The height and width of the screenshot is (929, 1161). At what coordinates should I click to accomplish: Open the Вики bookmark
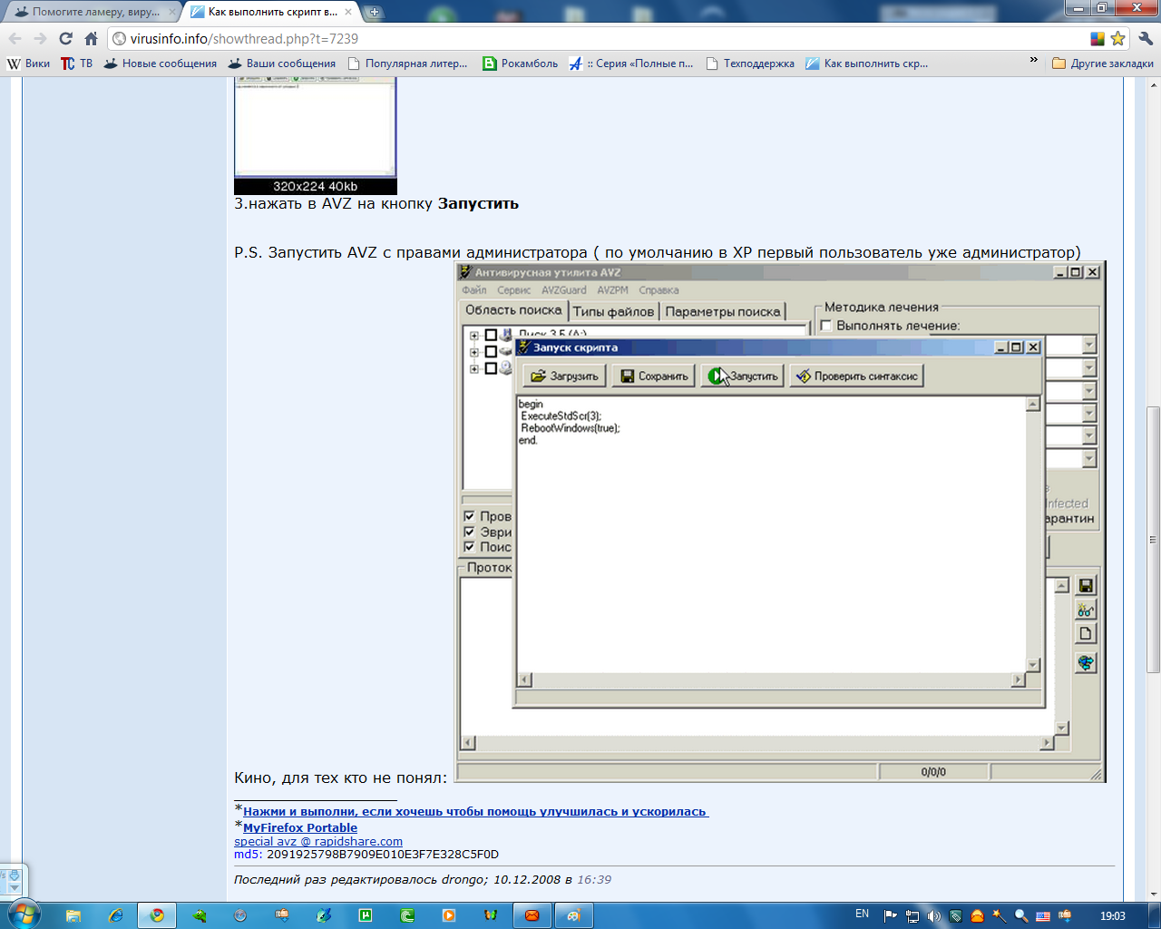tap(29, 64)
